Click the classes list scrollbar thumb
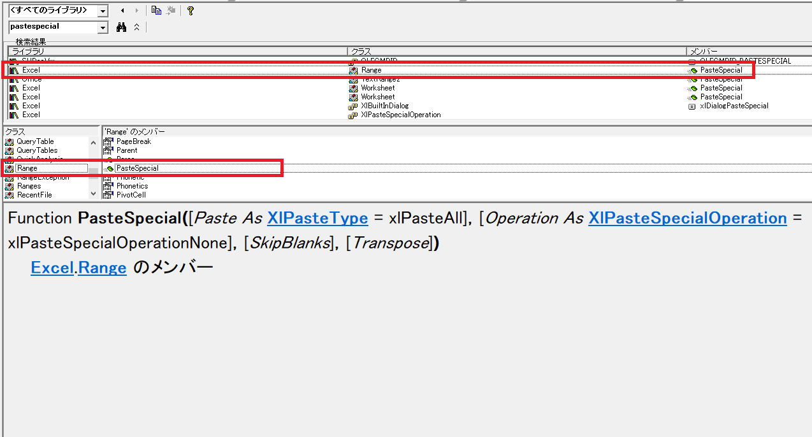This screenshot has width=812, height=437. click(x=94, y=172)
